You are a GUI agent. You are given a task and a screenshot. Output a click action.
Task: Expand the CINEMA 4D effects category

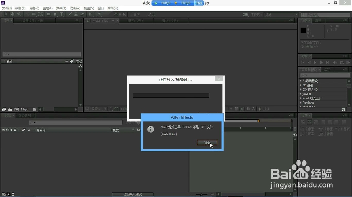(x=301, y=89)
